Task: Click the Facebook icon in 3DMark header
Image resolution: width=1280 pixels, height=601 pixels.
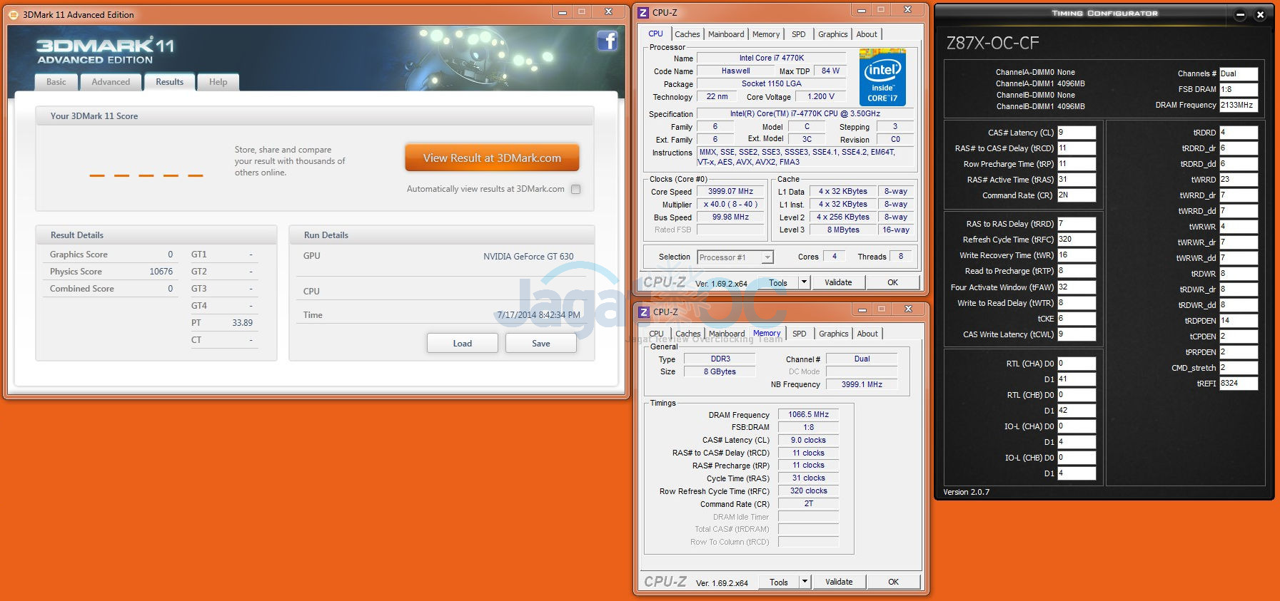Action: (607, 41)
